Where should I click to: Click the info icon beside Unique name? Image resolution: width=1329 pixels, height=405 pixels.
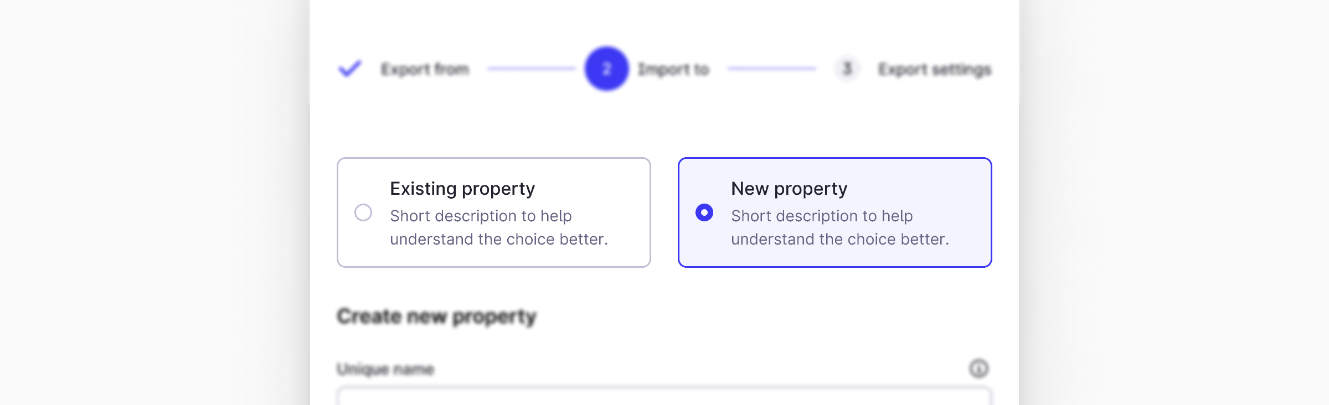(978, 368)
